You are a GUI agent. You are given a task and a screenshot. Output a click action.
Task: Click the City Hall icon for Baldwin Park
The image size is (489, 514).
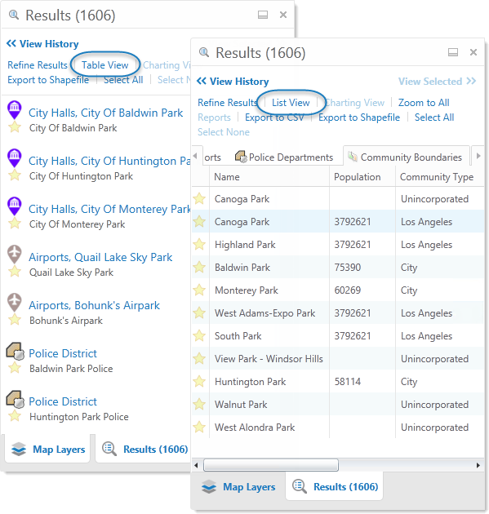(15, 109)
